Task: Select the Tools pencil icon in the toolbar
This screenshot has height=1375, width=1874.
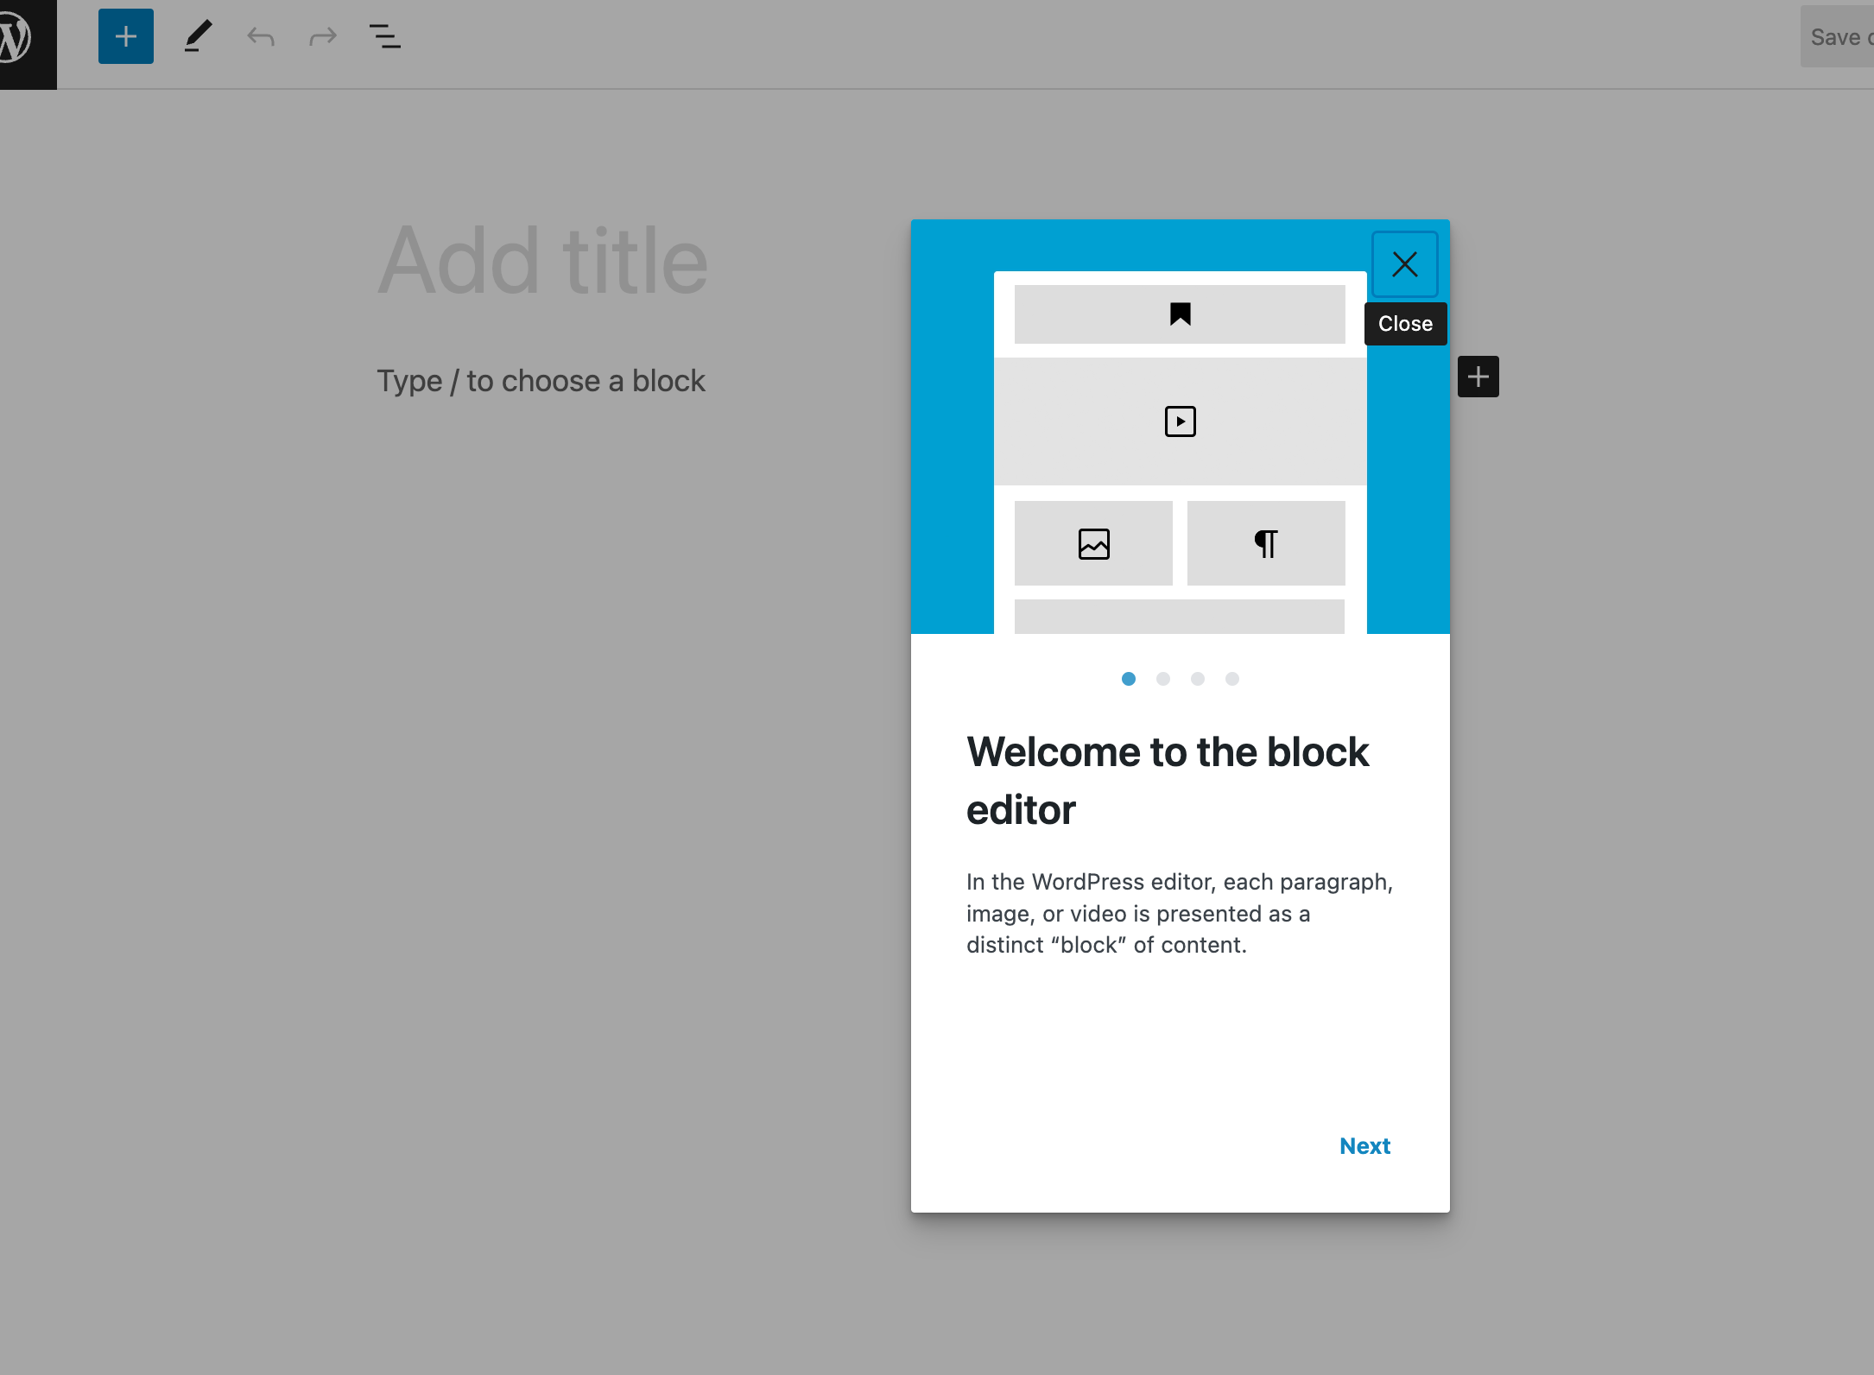Action: pyautogui.click(x=197, y=36)
